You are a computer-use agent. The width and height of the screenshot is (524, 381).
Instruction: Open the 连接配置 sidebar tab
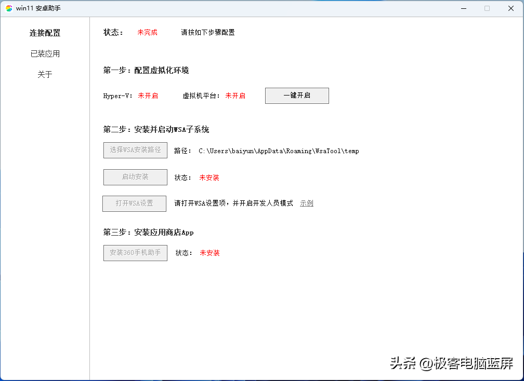pyautogui.click(x=45, y=33)
